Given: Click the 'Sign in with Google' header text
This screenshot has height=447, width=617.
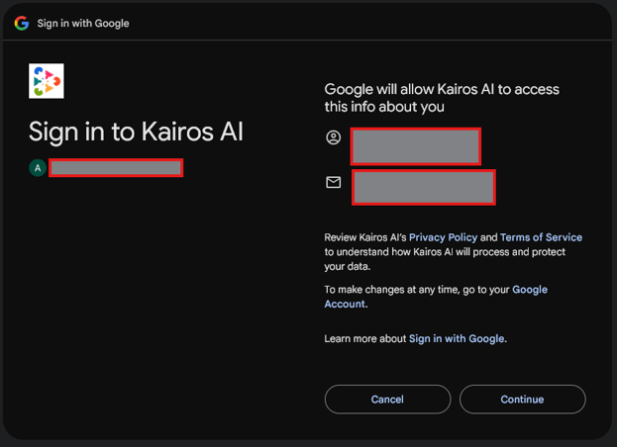Looking at the screenshot, I should click(x=83, y=23).
